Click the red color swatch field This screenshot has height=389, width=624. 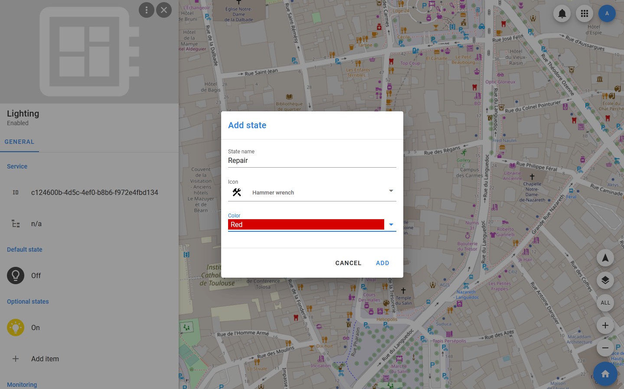click(x=306, y=224)
